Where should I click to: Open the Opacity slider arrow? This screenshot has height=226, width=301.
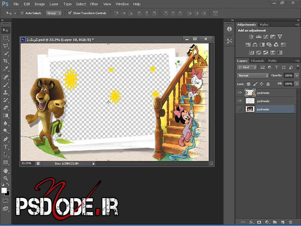tap(297, 75)
